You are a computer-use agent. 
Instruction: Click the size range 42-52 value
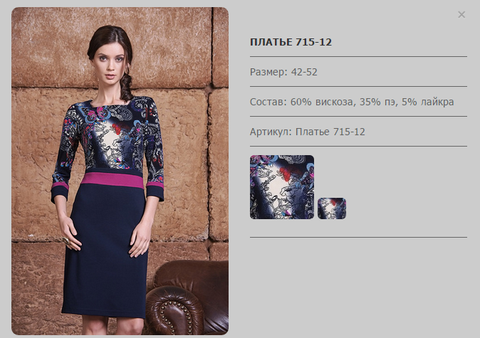point(304,72)
